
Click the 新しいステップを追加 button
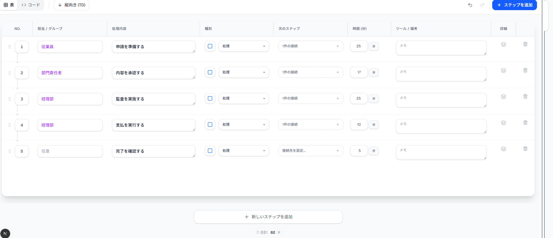pyautogui.click(x=268, y=217)
